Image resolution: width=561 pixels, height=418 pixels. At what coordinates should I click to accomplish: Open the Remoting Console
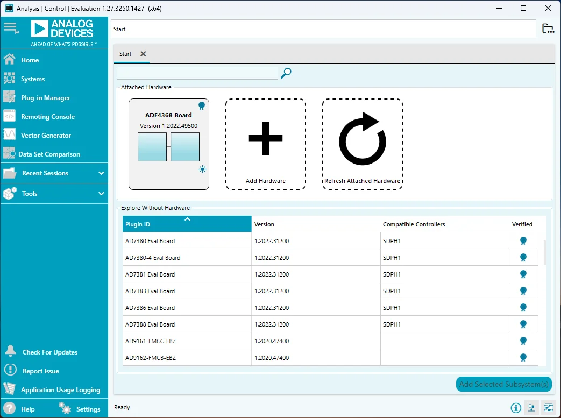(47, 117)
